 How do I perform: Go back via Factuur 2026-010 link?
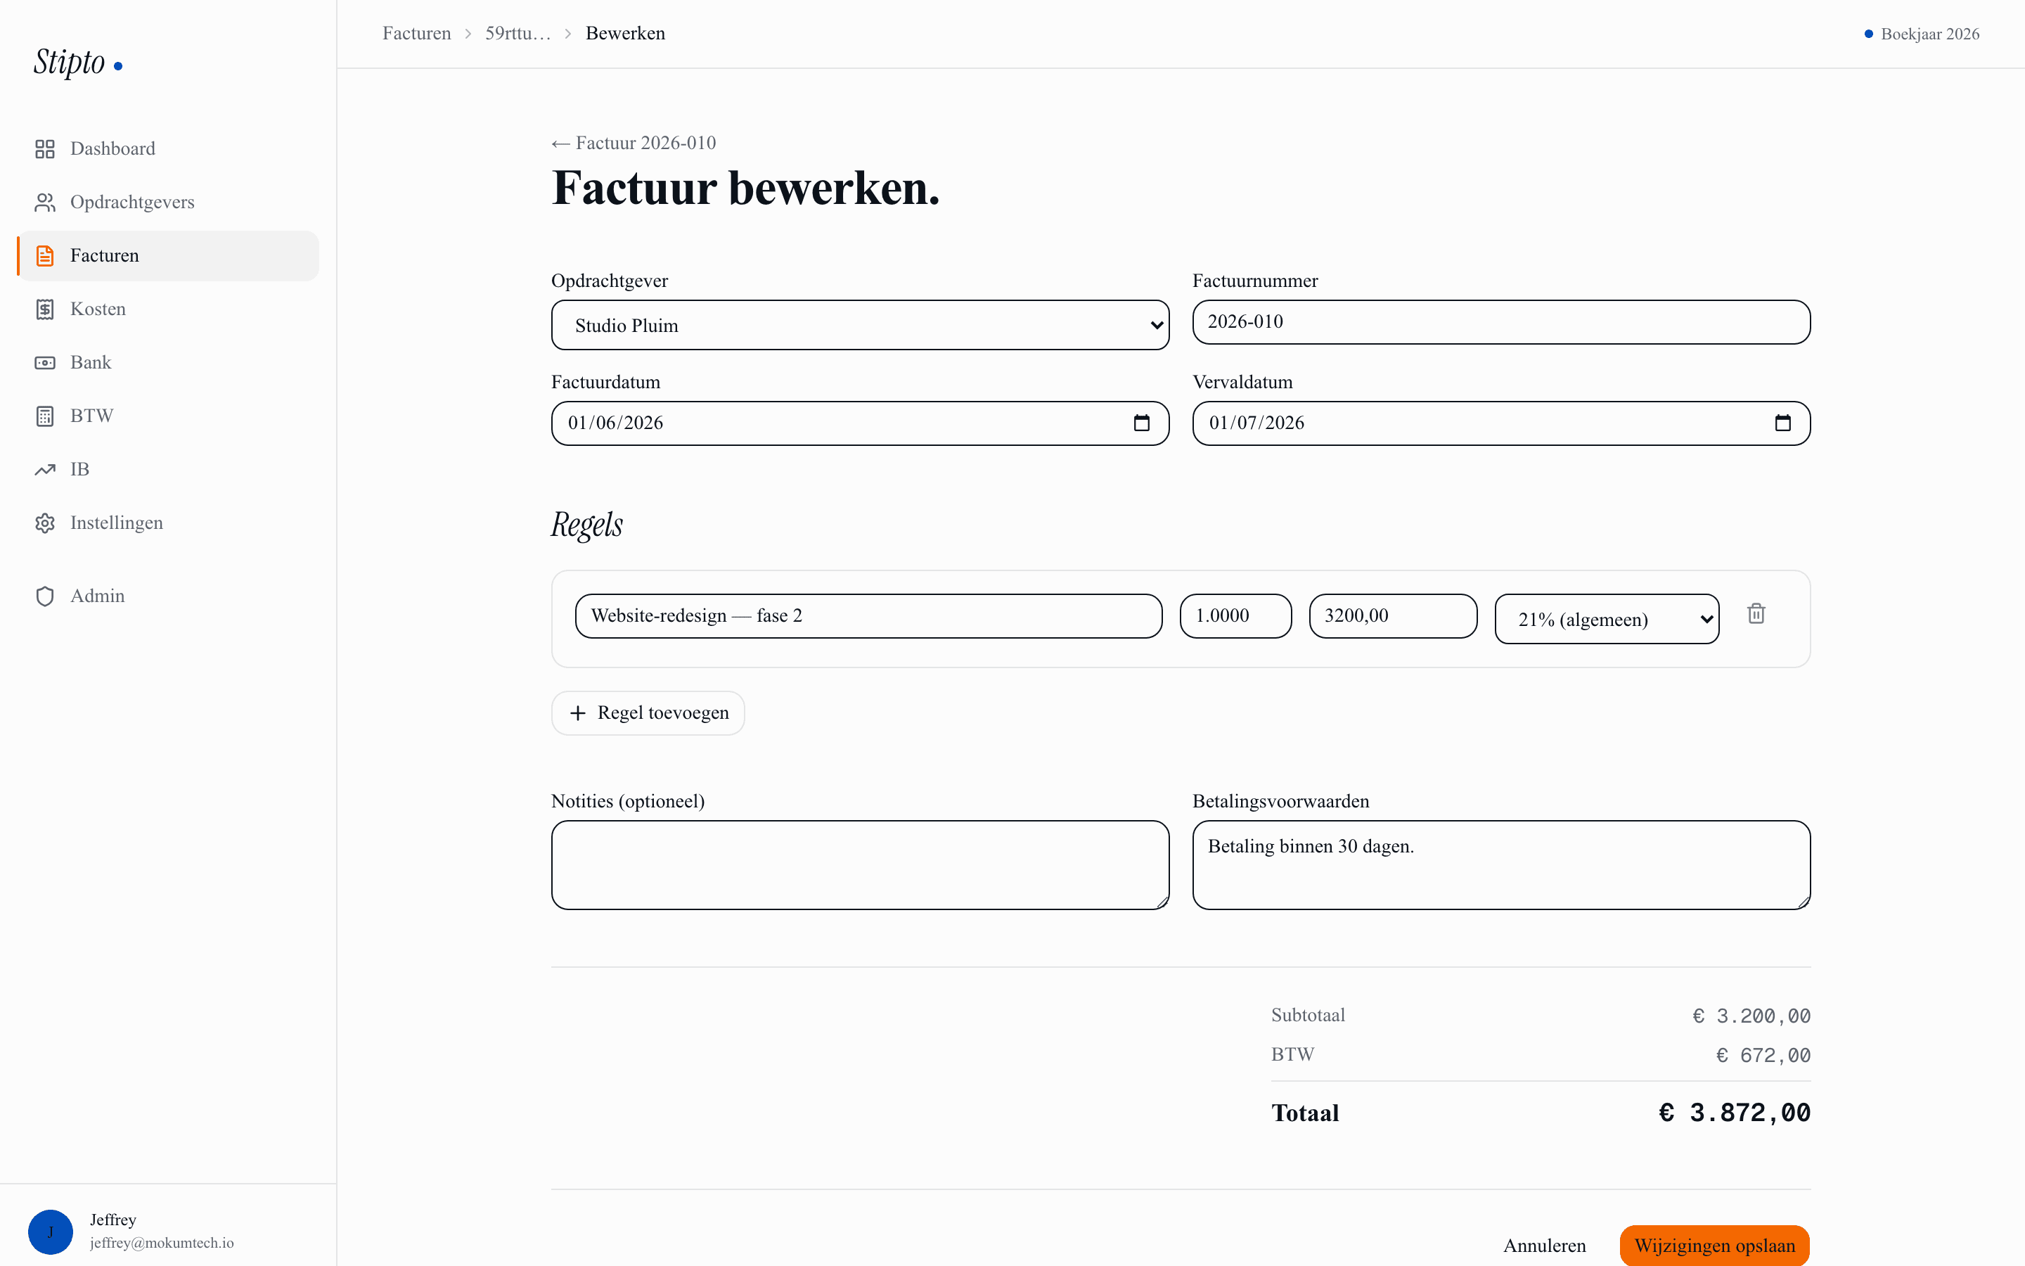tap(634, 143)
